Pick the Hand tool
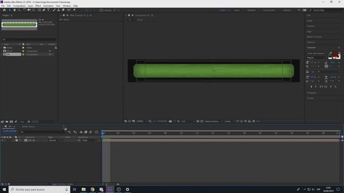This screenshot has height=193, width=344. click(15, 10)
